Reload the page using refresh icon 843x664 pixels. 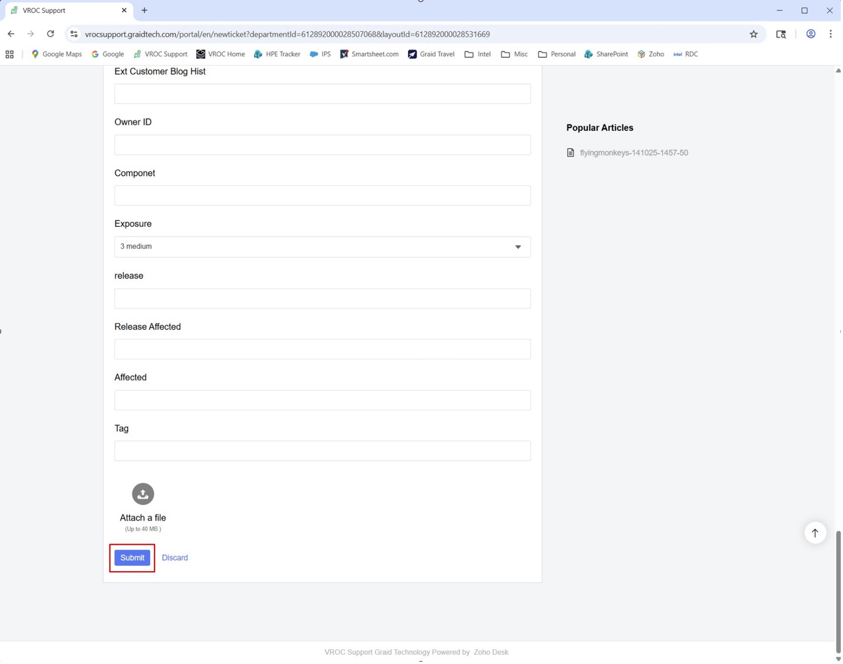(51, 34)
